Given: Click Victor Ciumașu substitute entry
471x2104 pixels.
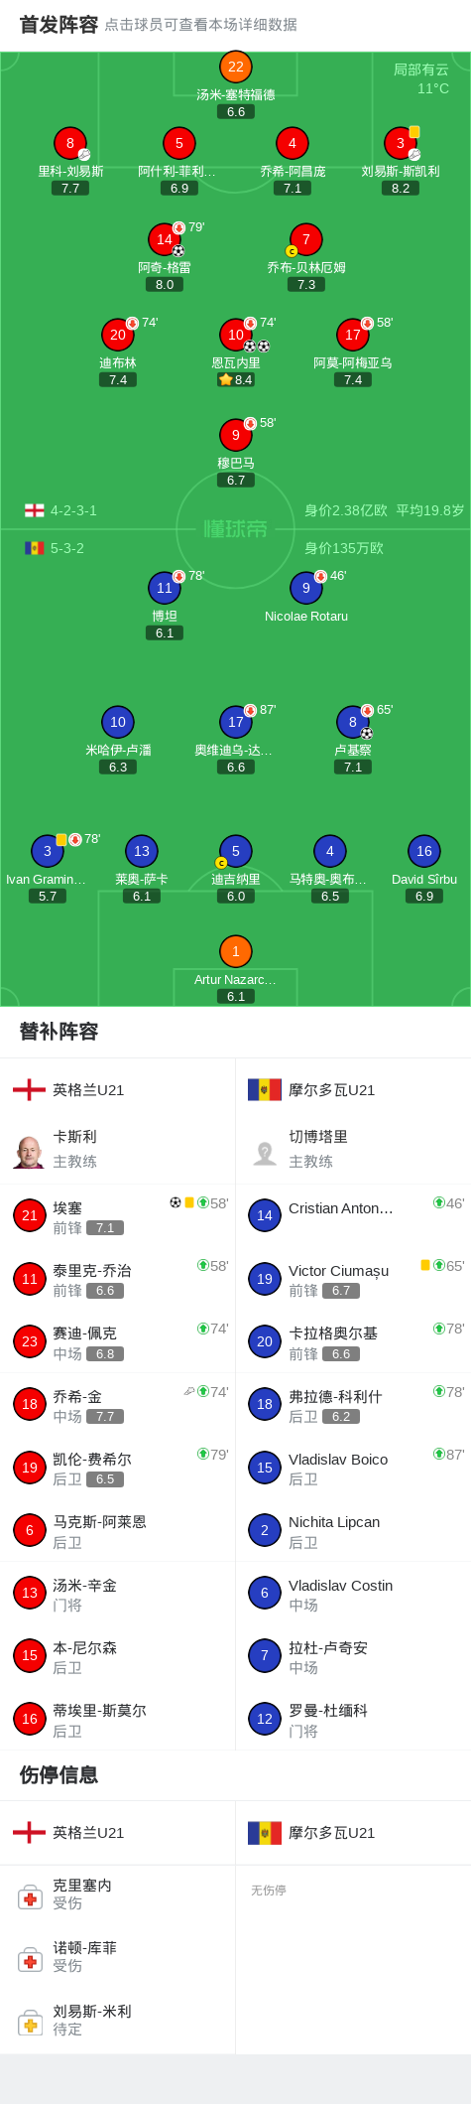Looking at the screenshot, I should [353, 1279].
